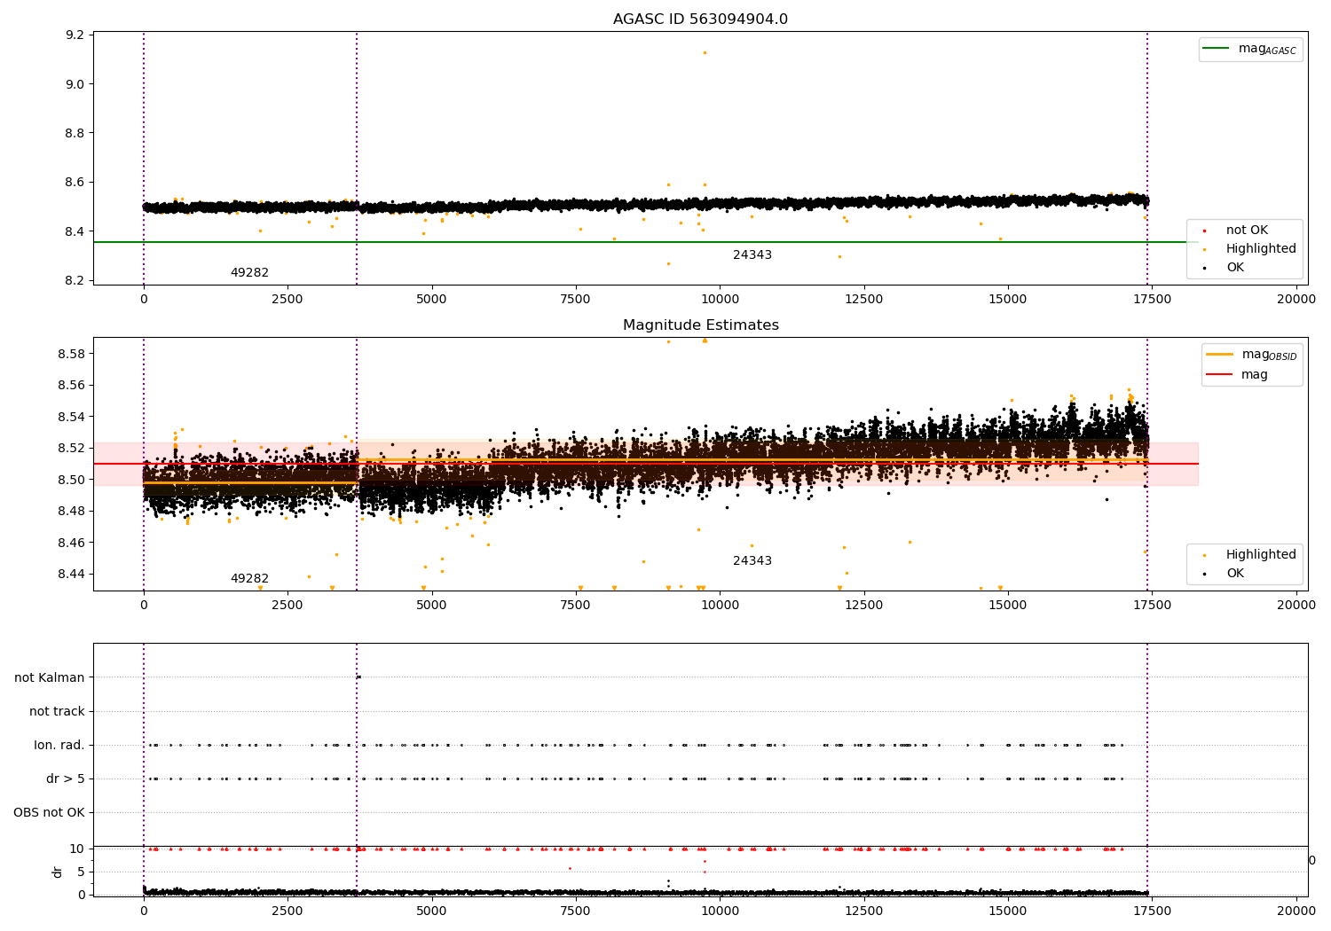
Task: Click the 8.8 y-axis tick label
Action: pos(75,133)
